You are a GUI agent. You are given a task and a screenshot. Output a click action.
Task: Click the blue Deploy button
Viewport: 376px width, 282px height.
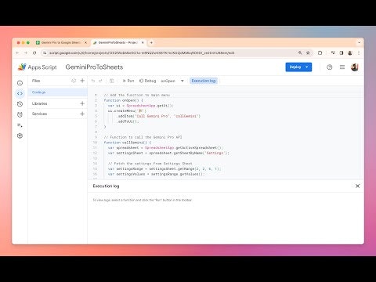(x=298, y=67)
